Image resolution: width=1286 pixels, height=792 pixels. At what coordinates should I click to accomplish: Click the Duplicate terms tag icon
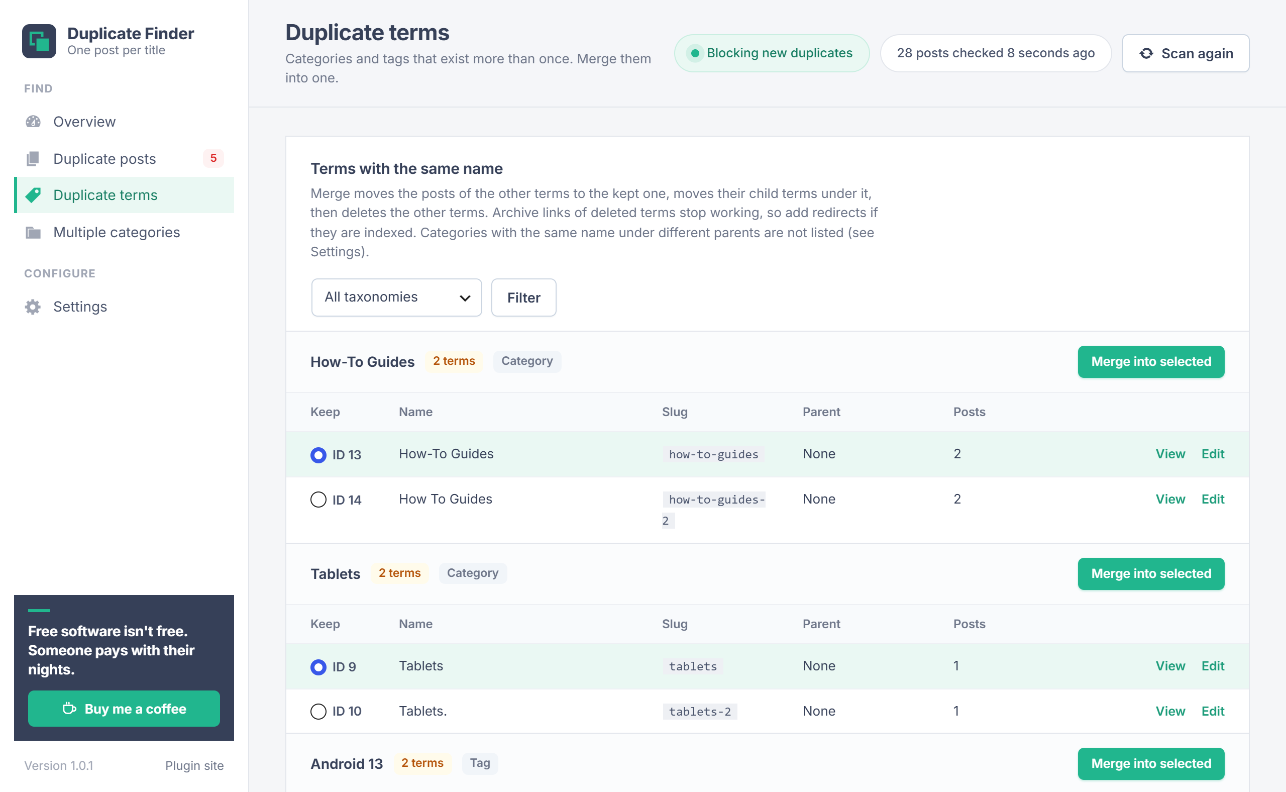pos(33,195)
